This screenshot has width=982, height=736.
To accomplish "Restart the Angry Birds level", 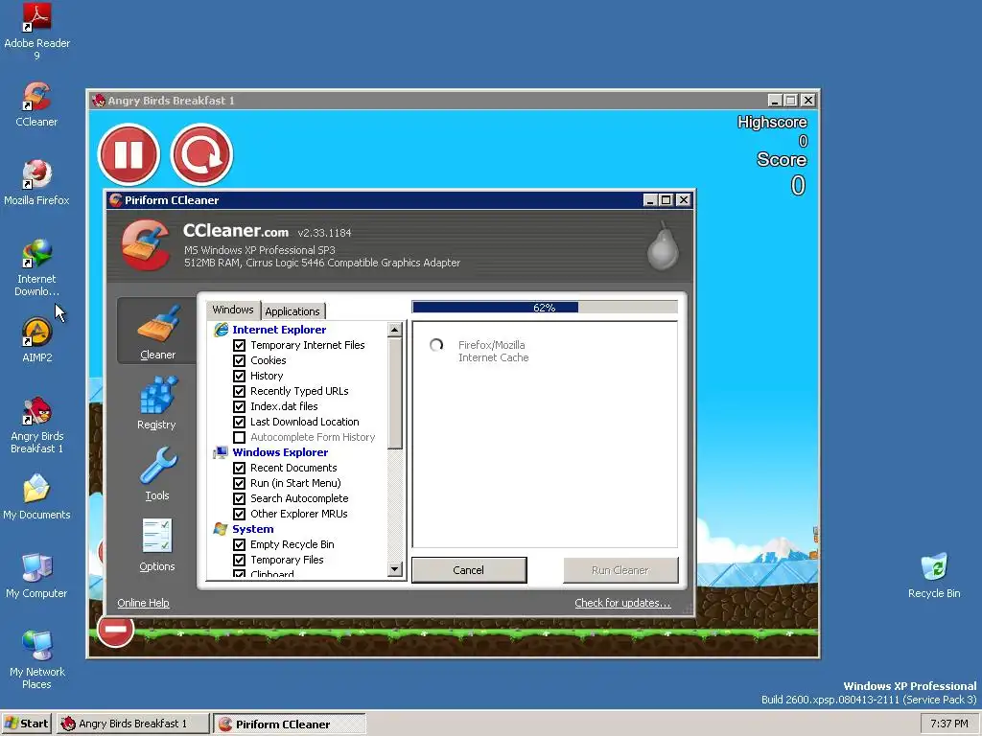I will click(201, 154).
